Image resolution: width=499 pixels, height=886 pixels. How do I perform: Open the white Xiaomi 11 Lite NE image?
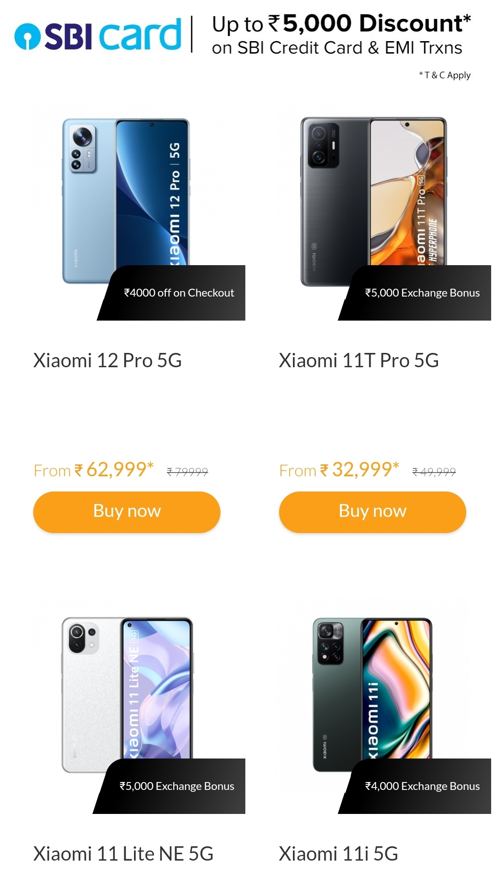(127, 694)
